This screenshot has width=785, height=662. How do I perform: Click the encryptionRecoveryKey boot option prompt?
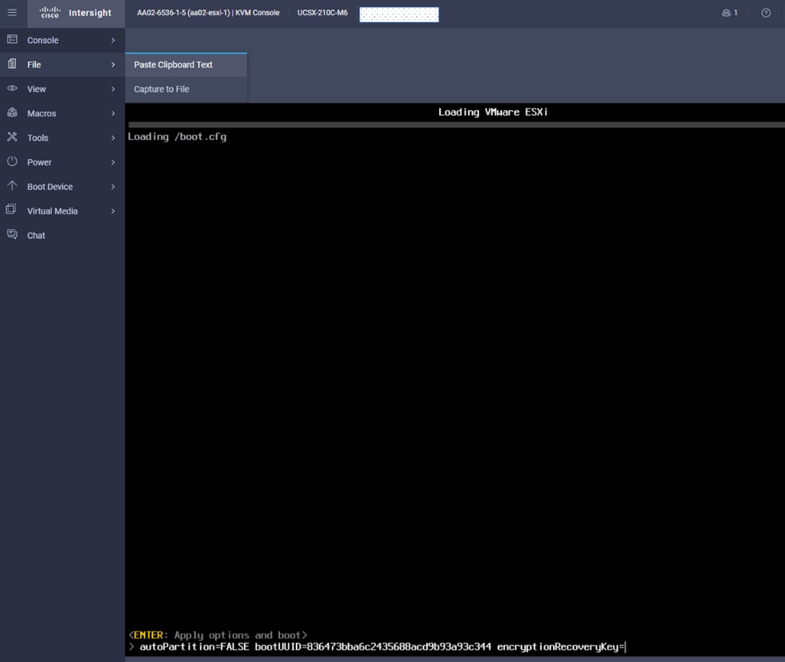click(560, 647)
